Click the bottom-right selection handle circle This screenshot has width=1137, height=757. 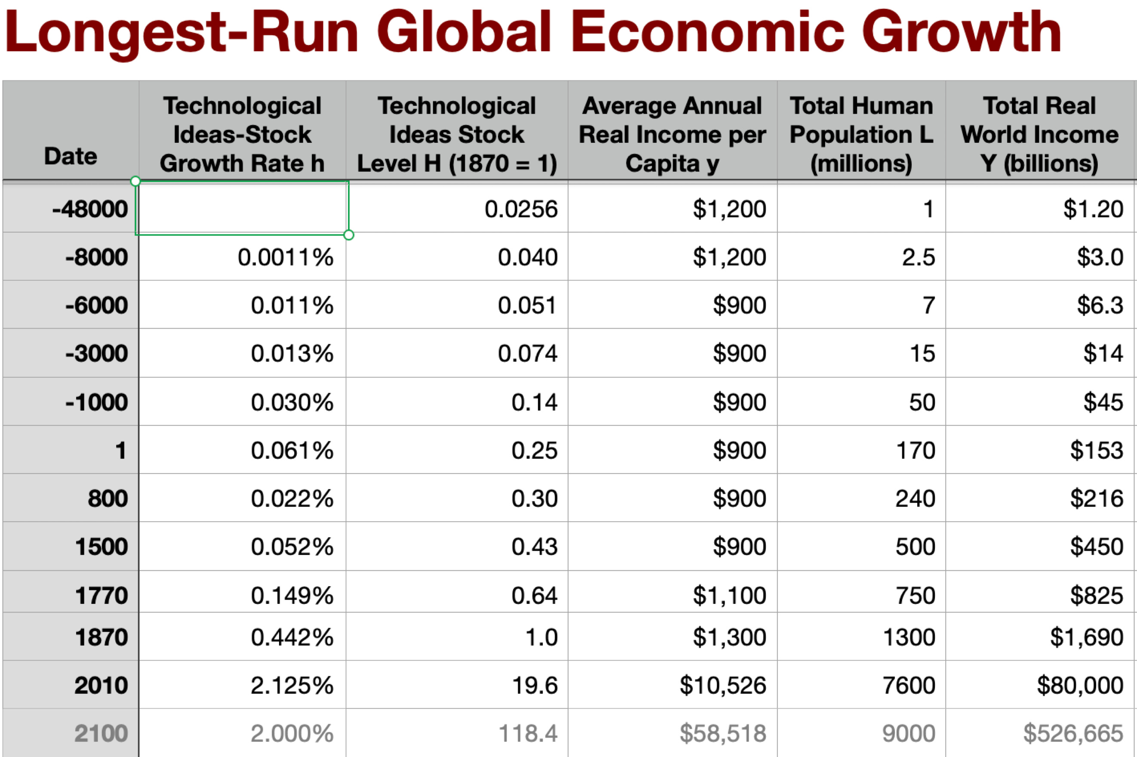pyautogui.click(x=348, y=235)
